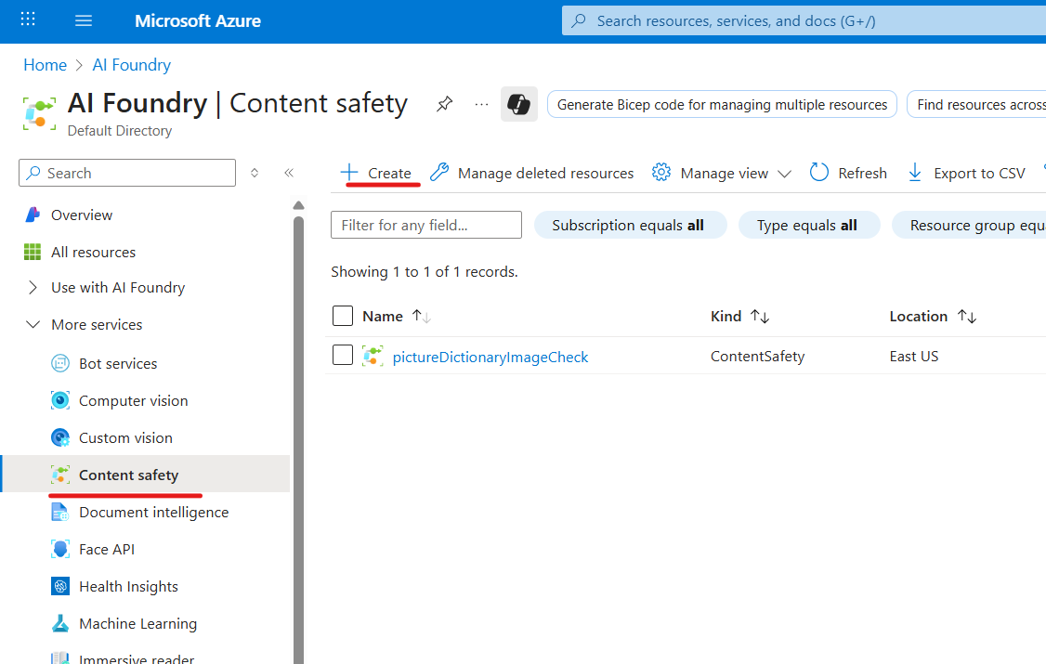This screenshot has height=664, width=1046.
Task: Pin the Content safety page
Action: click(444, 104)
